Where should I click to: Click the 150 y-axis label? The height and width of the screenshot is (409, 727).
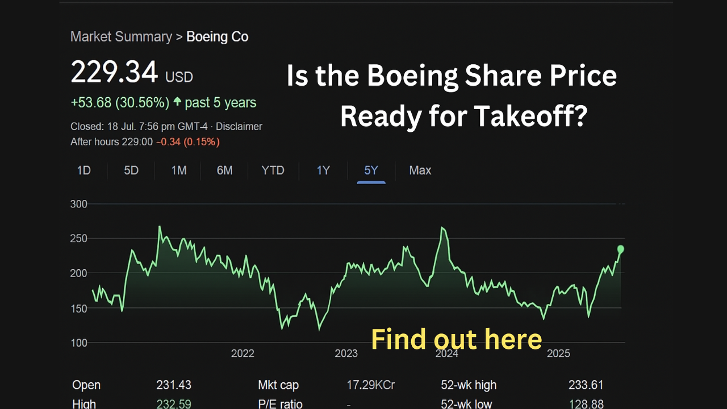[79, 308]
